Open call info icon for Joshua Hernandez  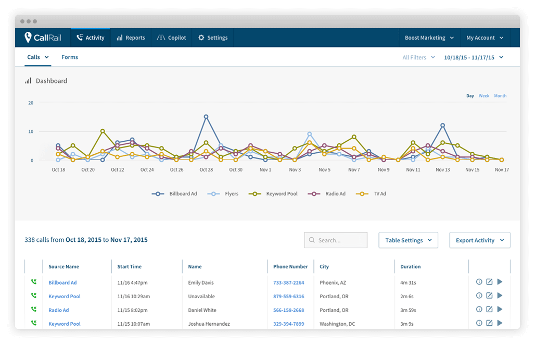point(479,323)
